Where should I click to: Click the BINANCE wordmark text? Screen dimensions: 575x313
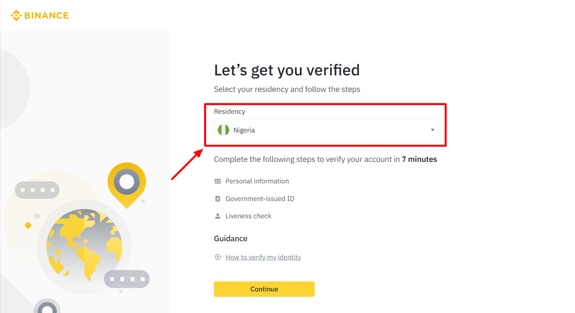(x=46, y=15)
